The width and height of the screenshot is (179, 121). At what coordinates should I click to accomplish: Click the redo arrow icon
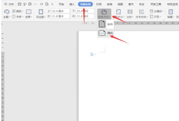42,4
